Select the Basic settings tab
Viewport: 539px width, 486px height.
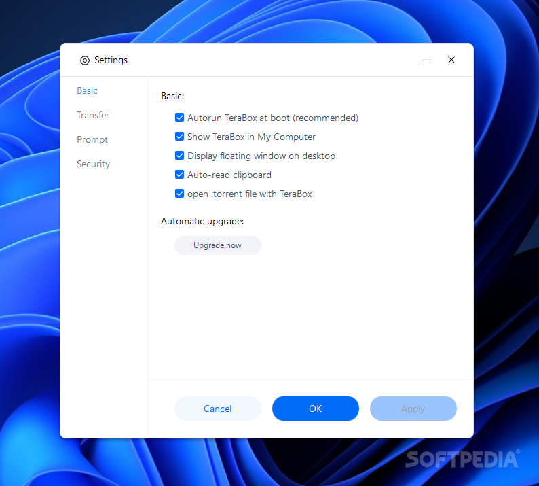click(88, 90)
